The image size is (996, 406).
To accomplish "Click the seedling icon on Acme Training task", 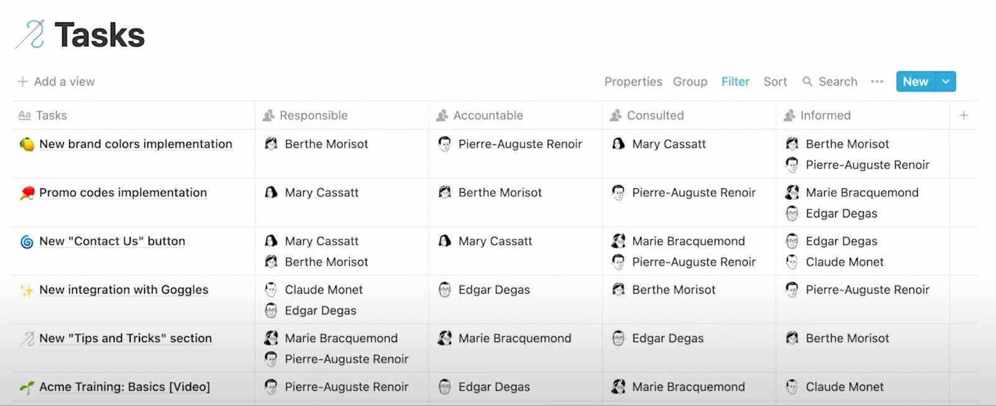I will (x=27, y=387).
